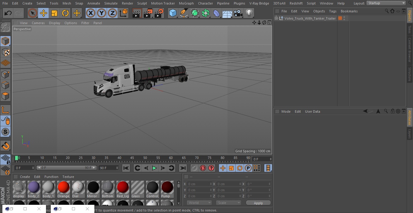Toggle the truck object's visibility dots

[x=344, y=18]
